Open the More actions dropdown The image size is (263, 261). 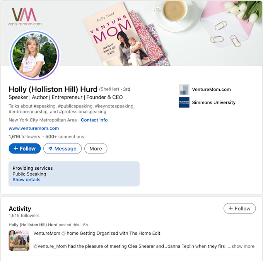[96, 148]
